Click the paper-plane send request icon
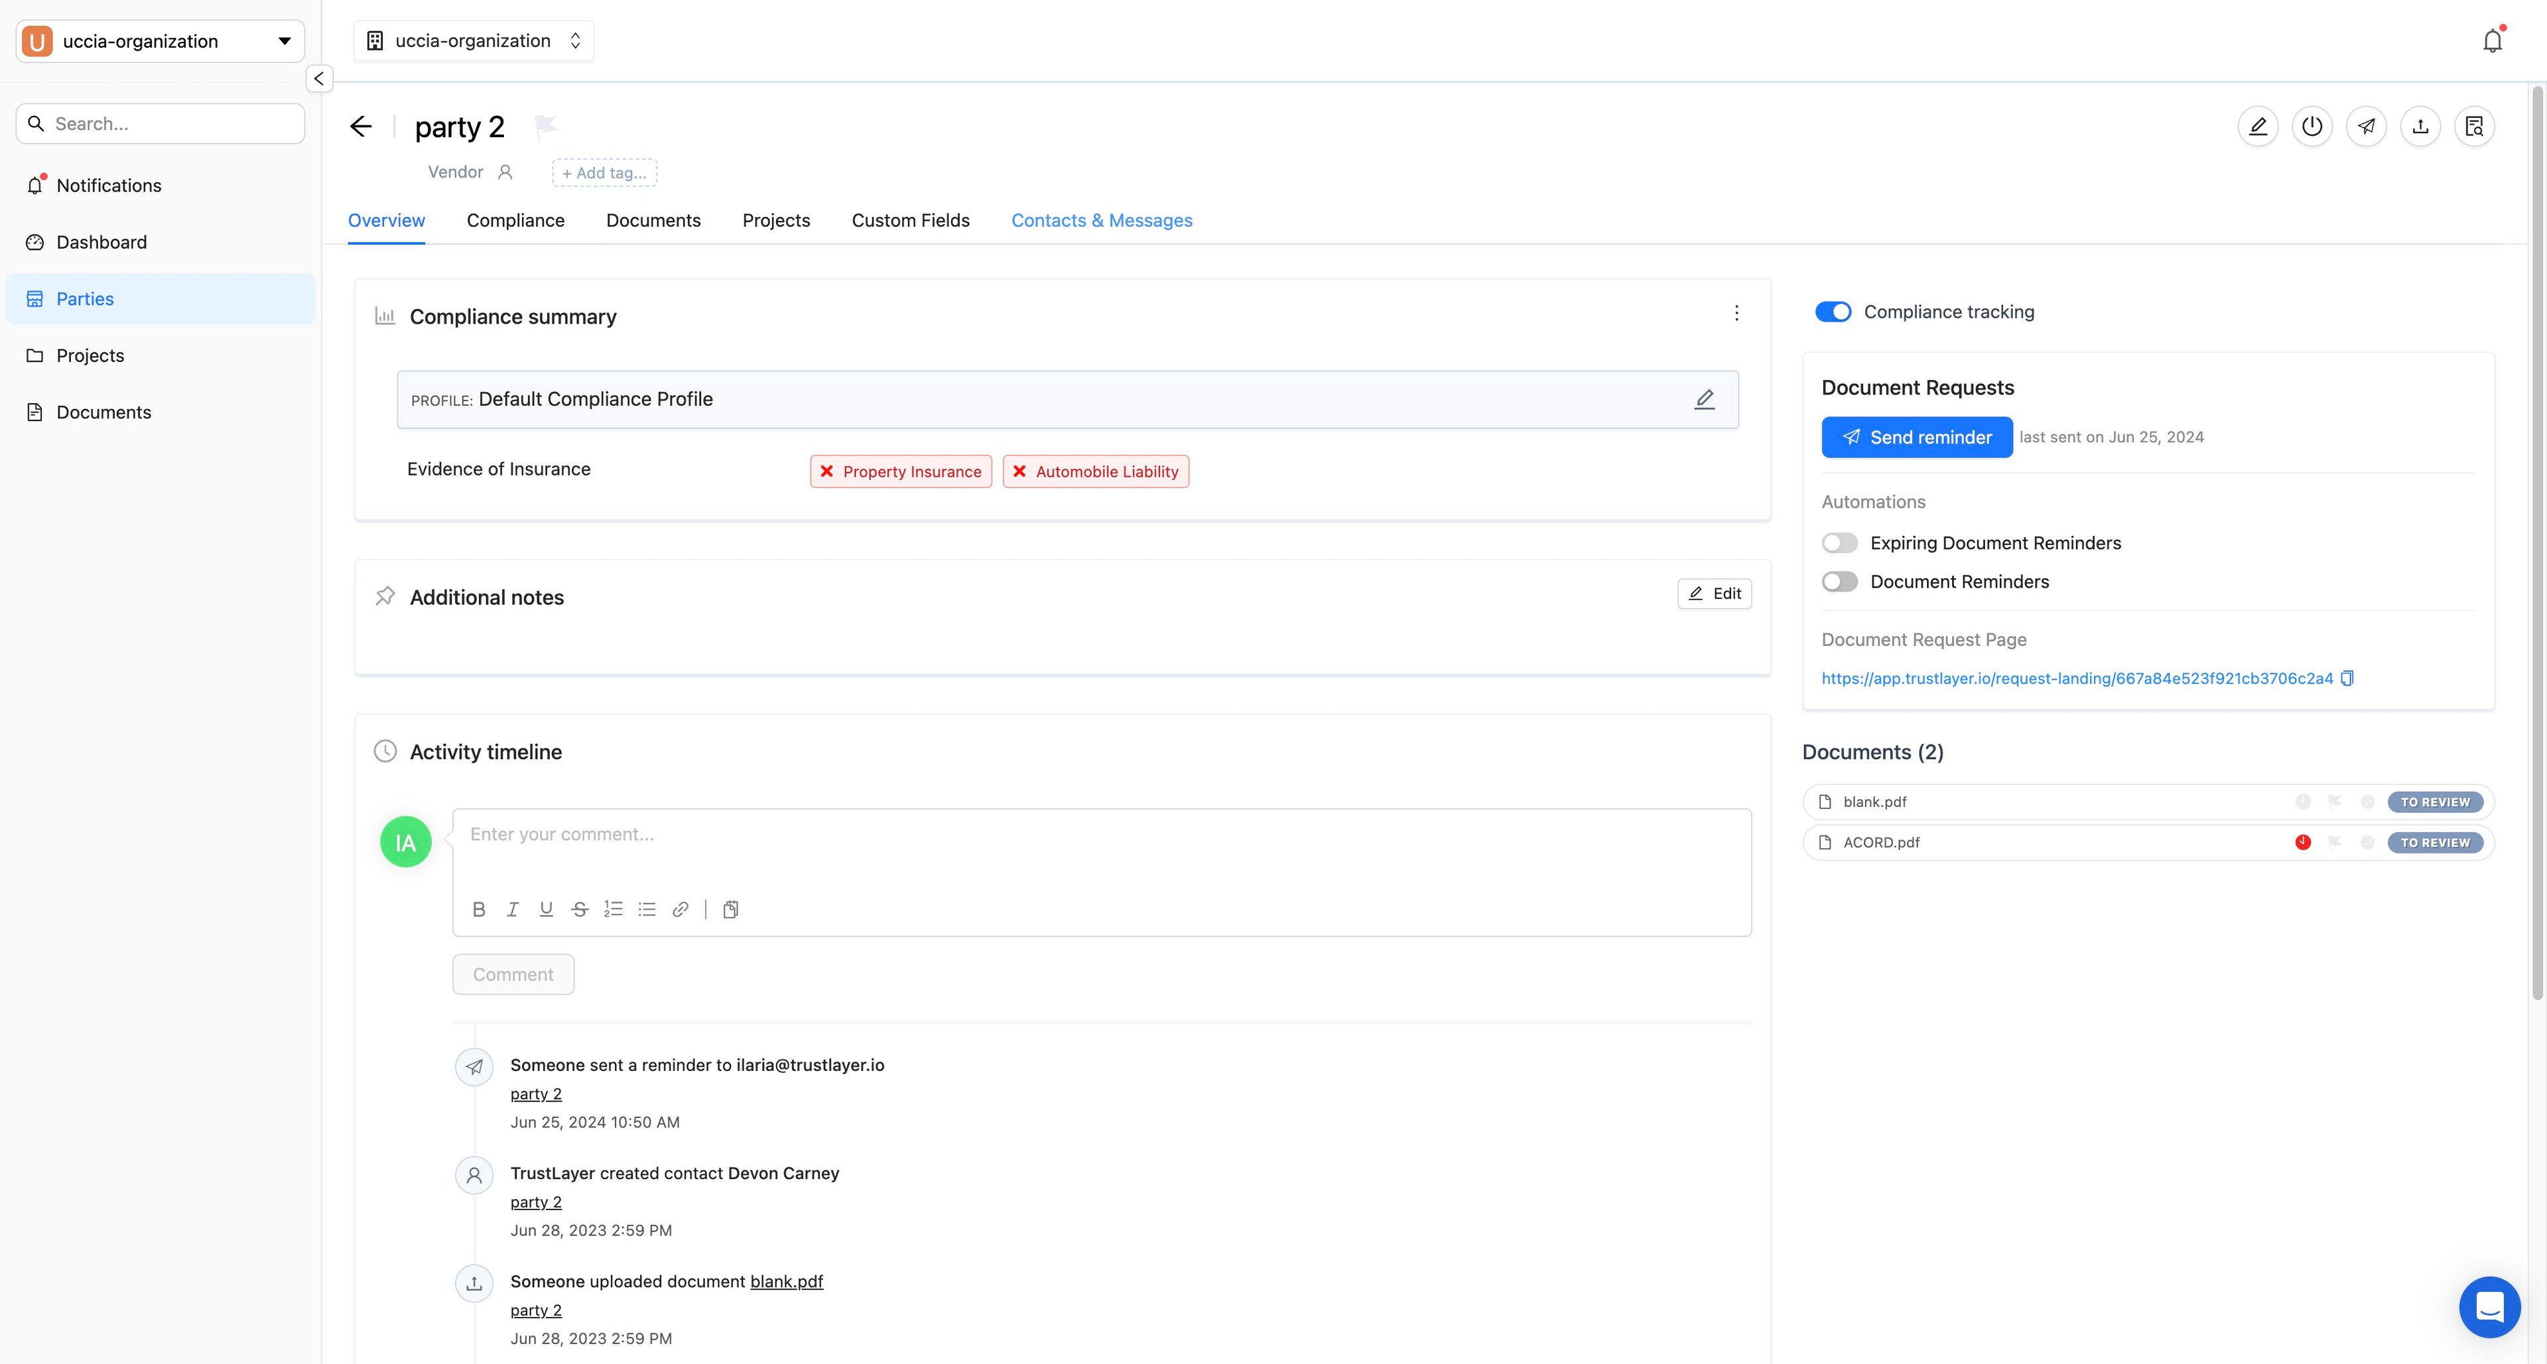2547x1364 pixels. 2366,127
